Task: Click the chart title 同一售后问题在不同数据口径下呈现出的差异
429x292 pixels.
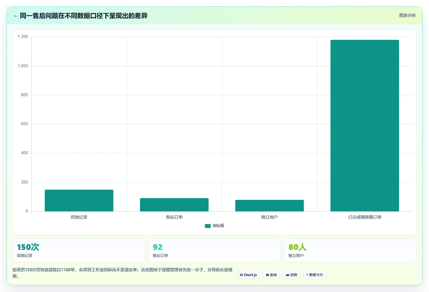Action: coord(84,16)
